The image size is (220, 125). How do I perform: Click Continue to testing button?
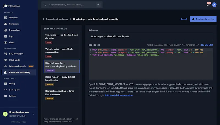pyautogui.click(x=203, y=19)
